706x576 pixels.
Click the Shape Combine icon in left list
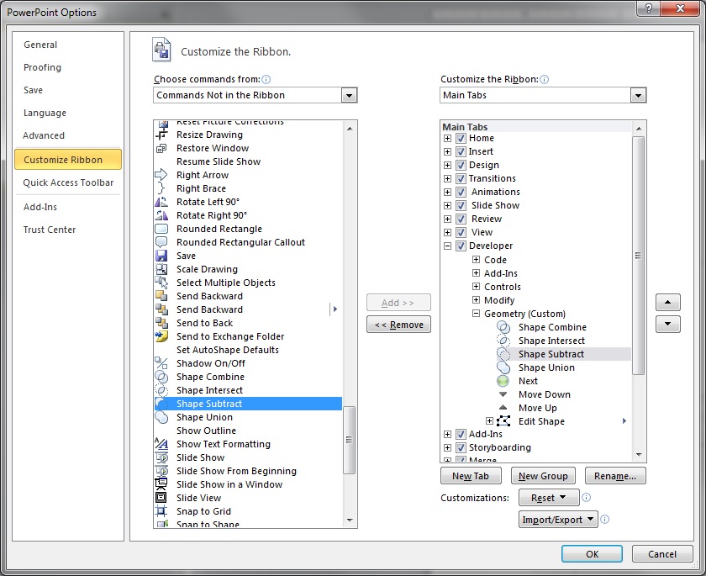point(161,377)
